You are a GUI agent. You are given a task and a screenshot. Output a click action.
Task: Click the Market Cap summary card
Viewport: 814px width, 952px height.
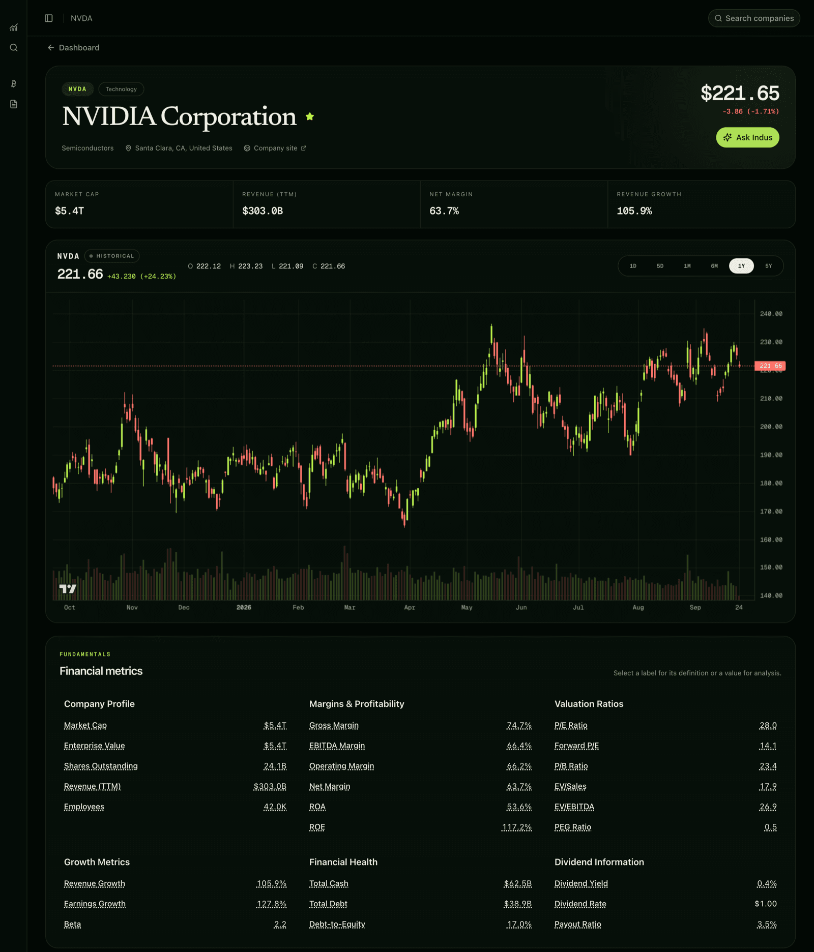click(x=139, y=204)
